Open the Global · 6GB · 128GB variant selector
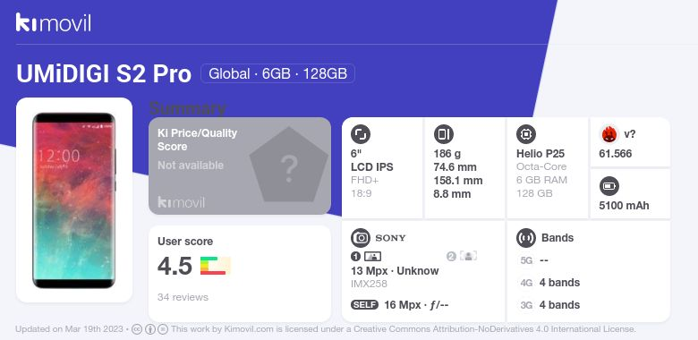Screen dimensions: 698x340 pos(277,73)
